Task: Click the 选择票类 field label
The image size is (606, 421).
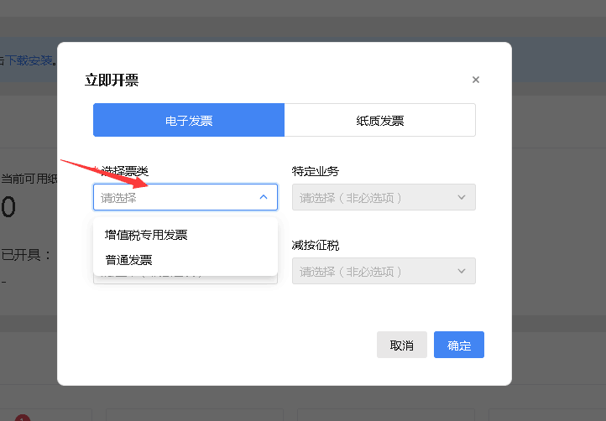Action: coord(124,171)
